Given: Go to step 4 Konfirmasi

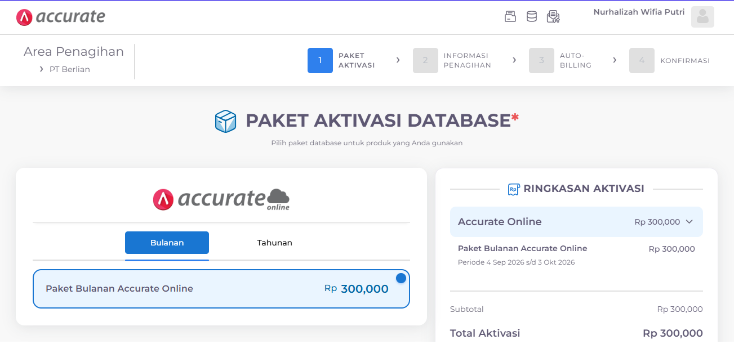Looking at the screenshot, I should [x=670, y=60].
